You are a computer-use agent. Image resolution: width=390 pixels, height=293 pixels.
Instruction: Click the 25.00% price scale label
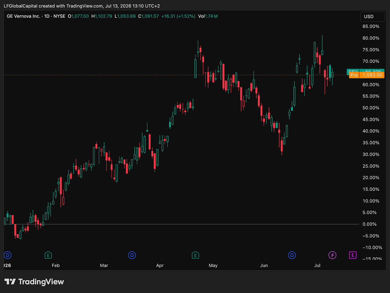coord(371,166)
